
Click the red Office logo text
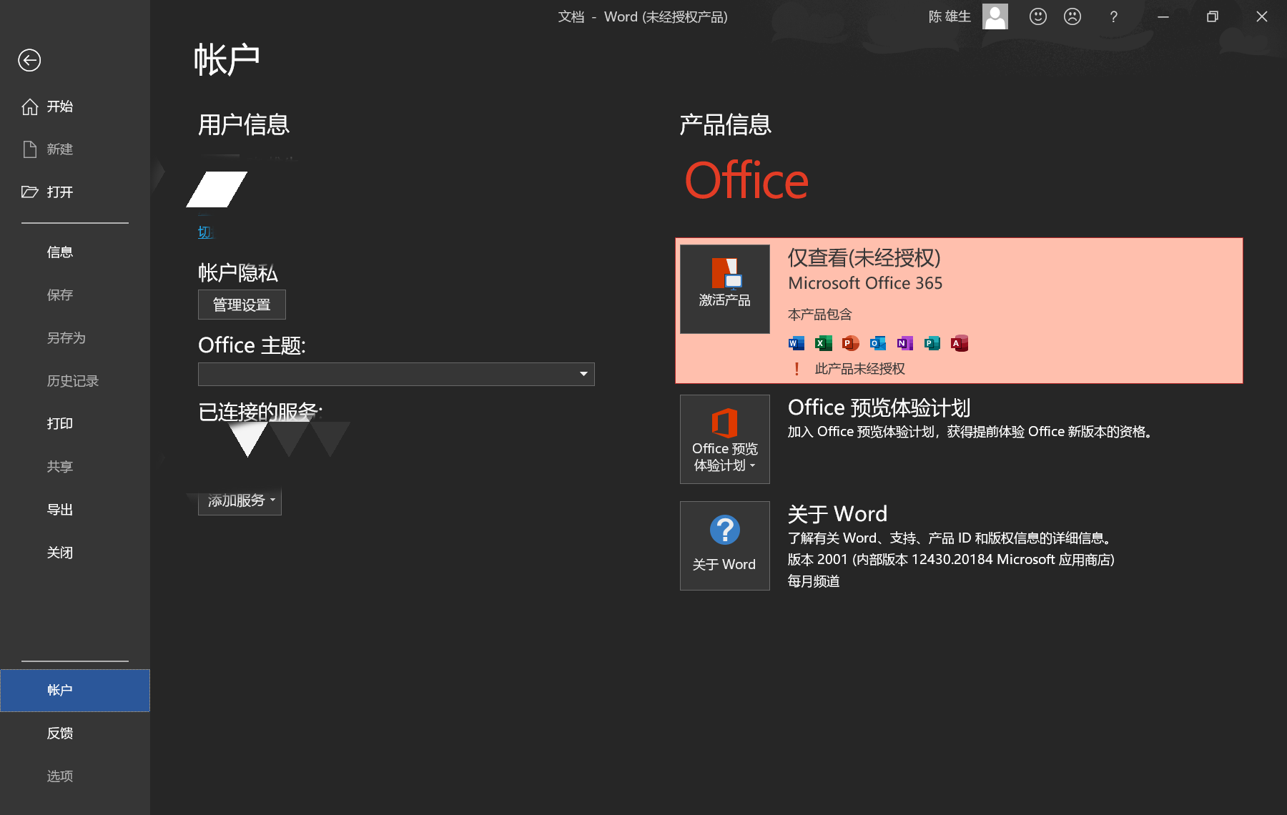click(x=746, y=180)
